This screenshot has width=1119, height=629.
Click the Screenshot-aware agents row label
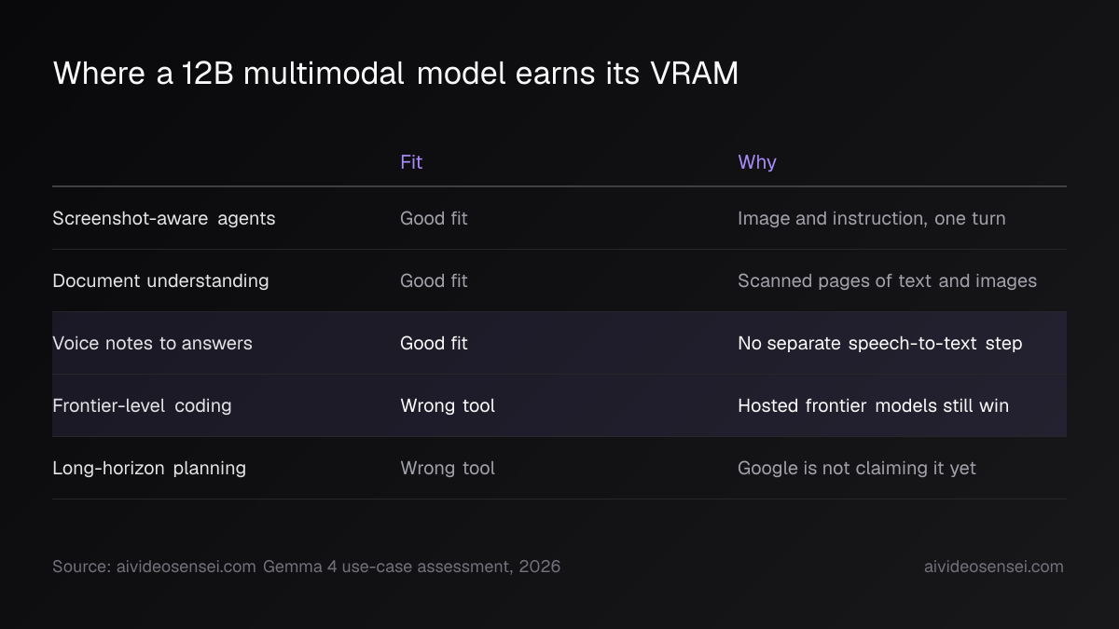coord(164,218)
